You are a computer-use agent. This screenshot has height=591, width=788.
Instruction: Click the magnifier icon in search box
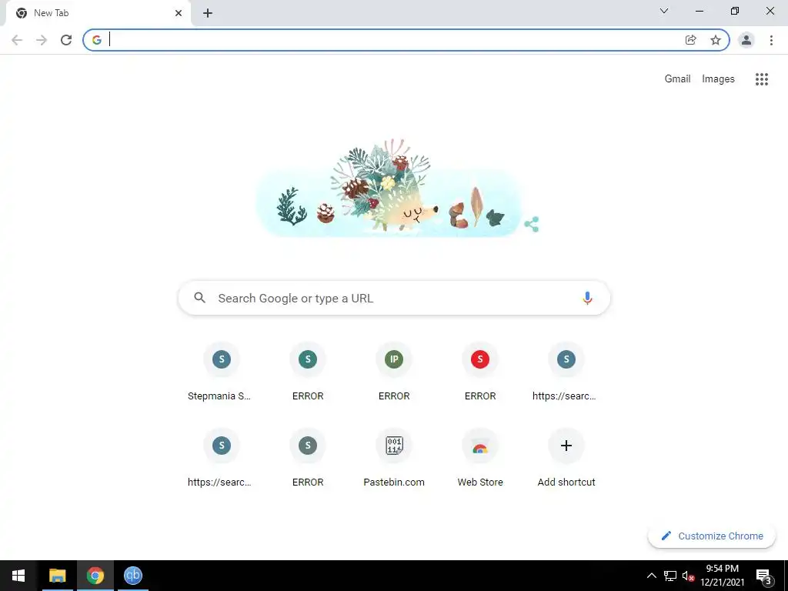click(199, 298)
